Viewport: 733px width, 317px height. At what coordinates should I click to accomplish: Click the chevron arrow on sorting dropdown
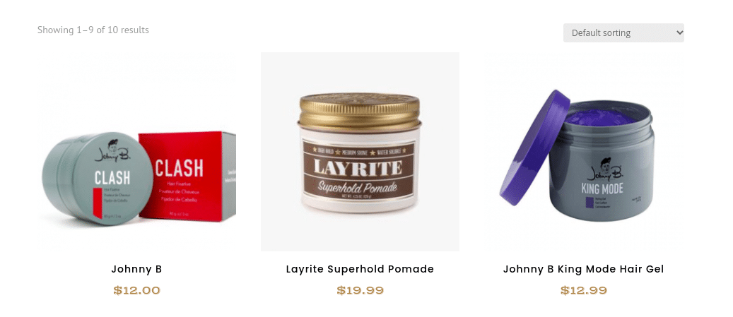(x=679, y=32)
